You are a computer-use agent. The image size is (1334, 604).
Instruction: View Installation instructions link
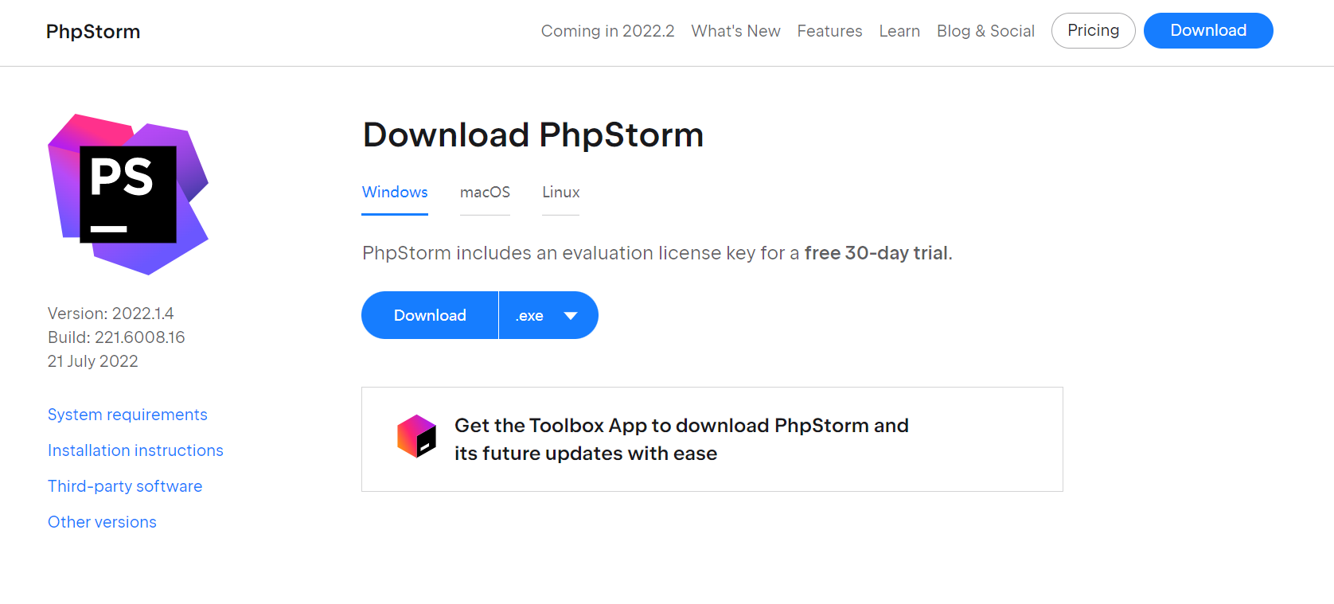pyautogui.click(x=135, y=450)
